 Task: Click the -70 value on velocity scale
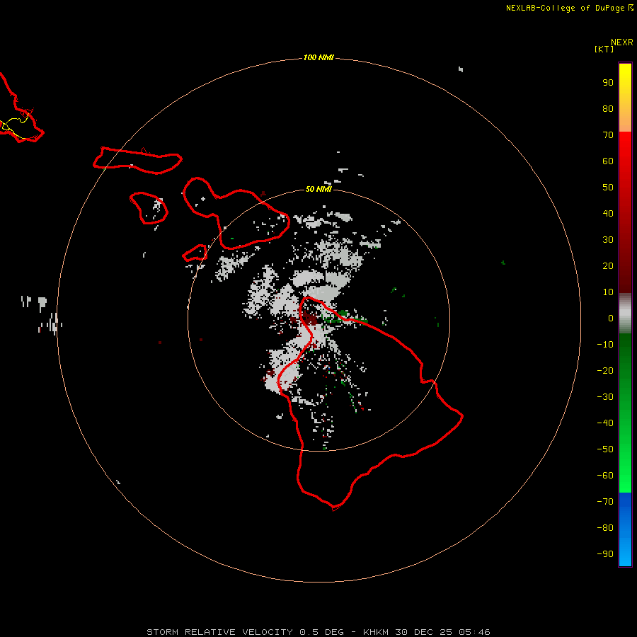click(x=605, y=502)
